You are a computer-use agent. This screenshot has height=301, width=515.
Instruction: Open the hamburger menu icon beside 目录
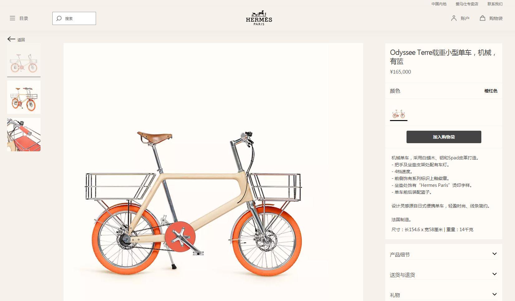pyautogui.click(x=12, y=18)
